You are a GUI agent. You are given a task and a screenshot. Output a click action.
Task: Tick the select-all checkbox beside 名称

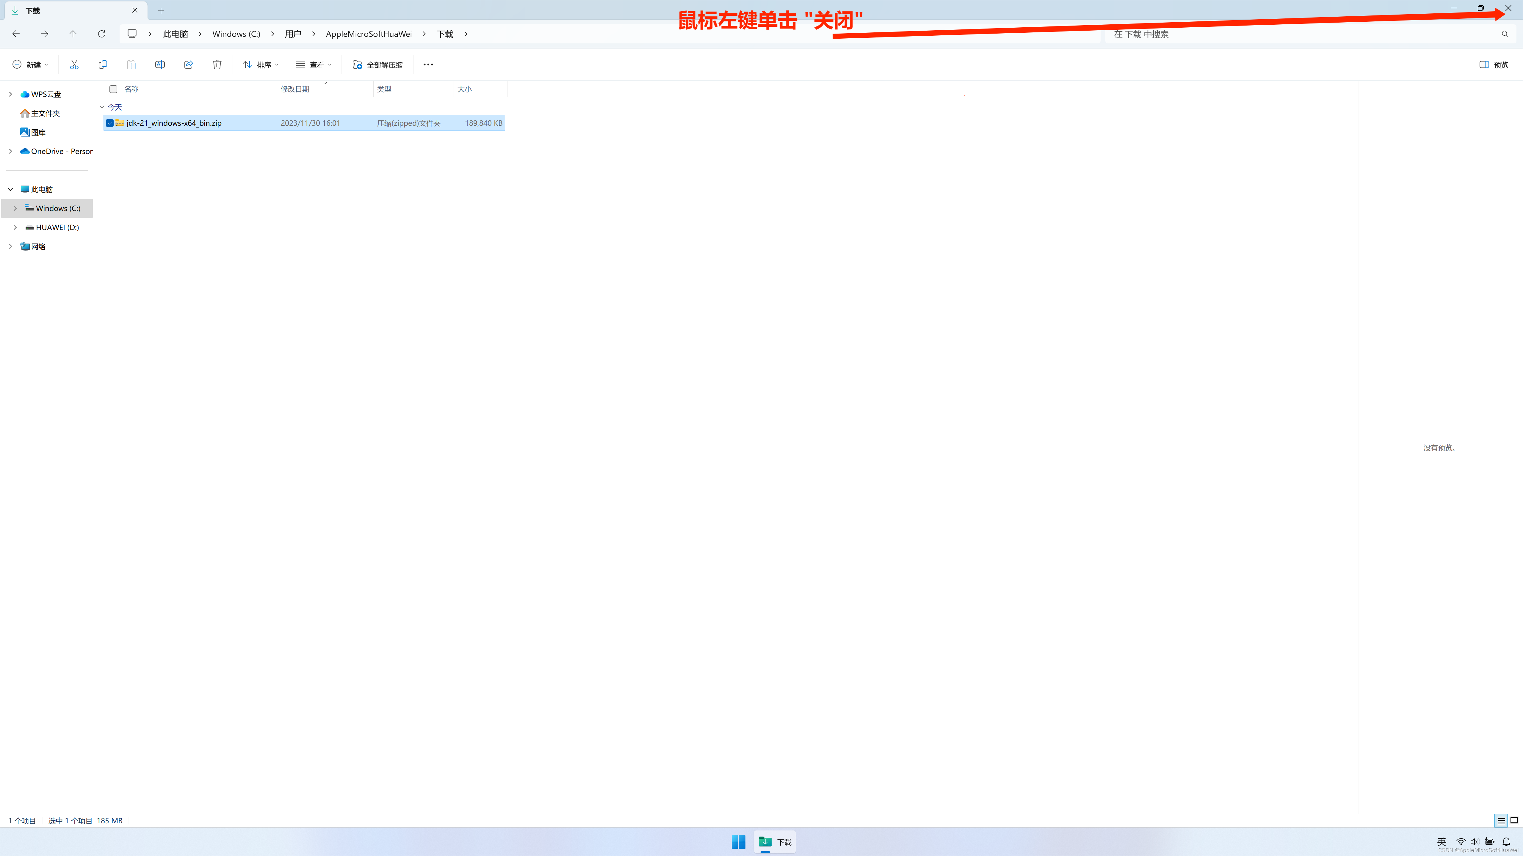point(114,89)
